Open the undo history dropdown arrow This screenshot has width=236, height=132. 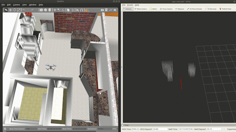coord(28,10)
